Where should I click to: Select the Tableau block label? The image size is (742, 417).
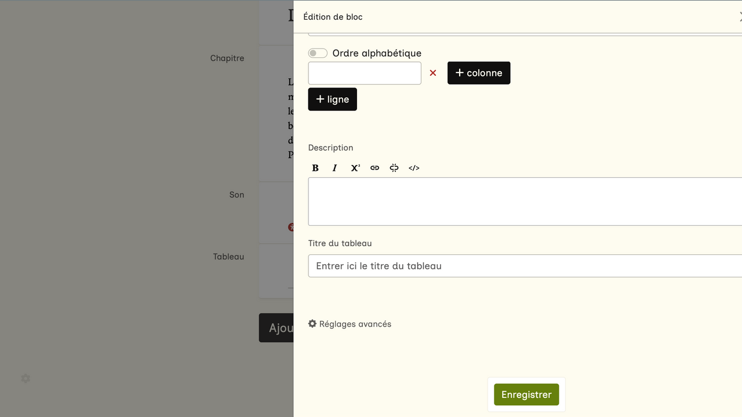click(x=228, y=257)
